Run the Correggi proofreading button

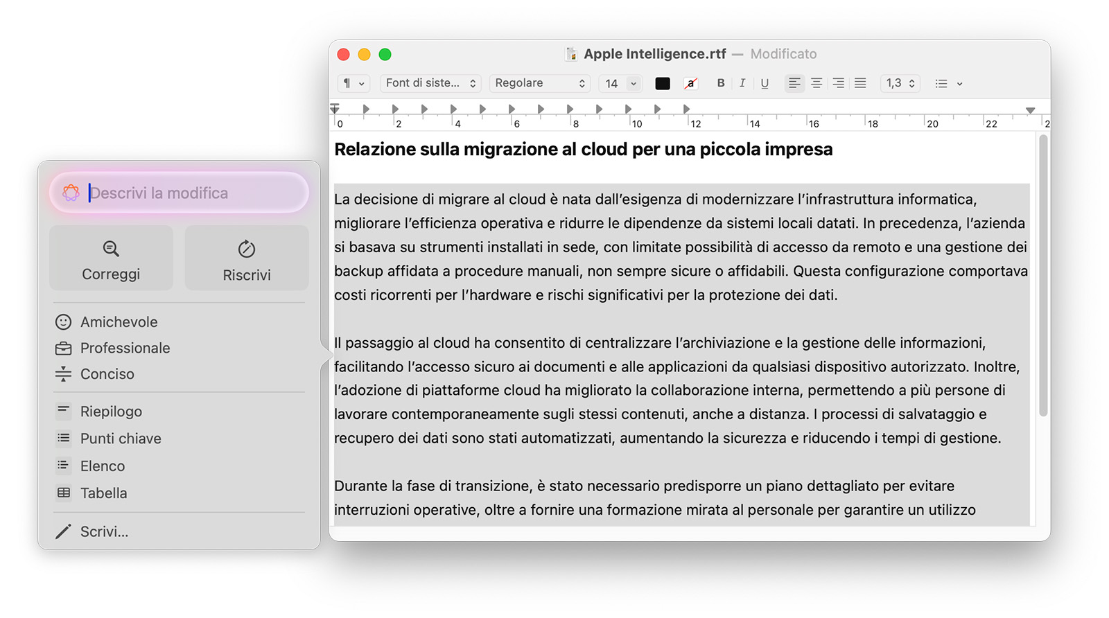(x=111, y=258)
